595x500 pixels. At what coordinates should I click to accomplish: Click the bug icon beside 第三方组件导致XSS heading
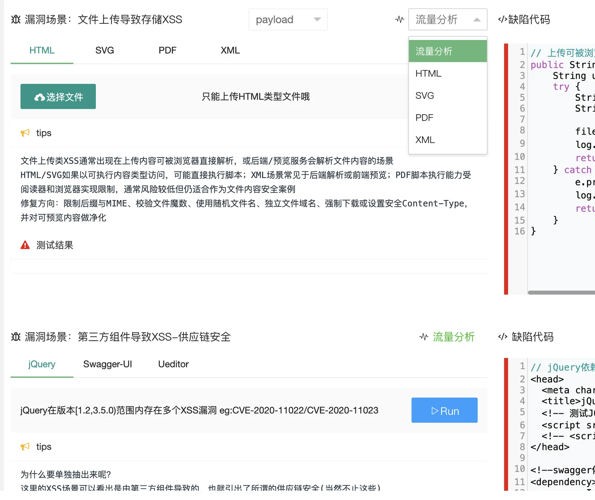16,337
